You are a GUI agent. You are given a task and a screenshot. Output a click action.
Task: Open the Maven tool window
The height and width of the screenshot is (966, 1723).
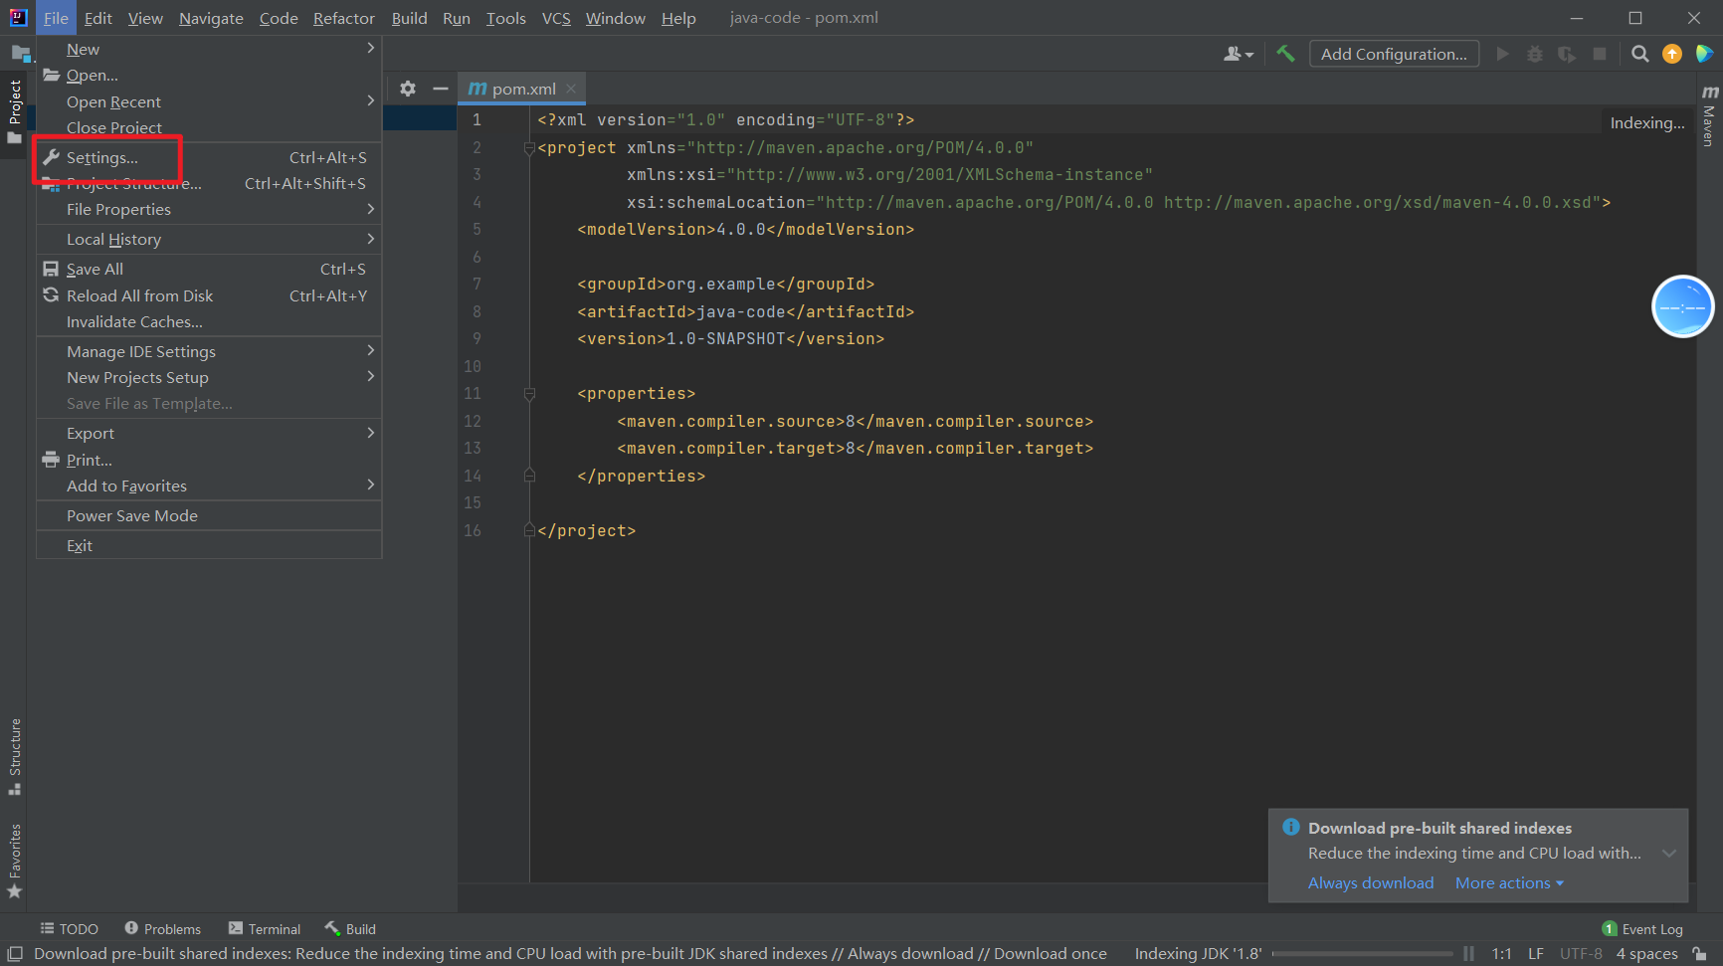click(1709, 117)
